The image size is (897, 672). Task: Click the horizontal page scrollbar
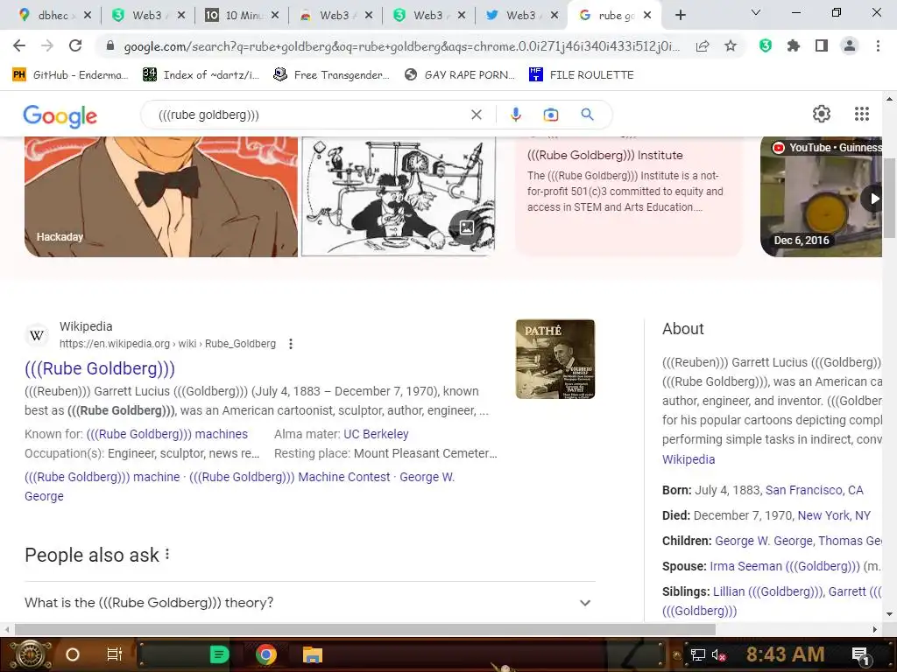365,629
